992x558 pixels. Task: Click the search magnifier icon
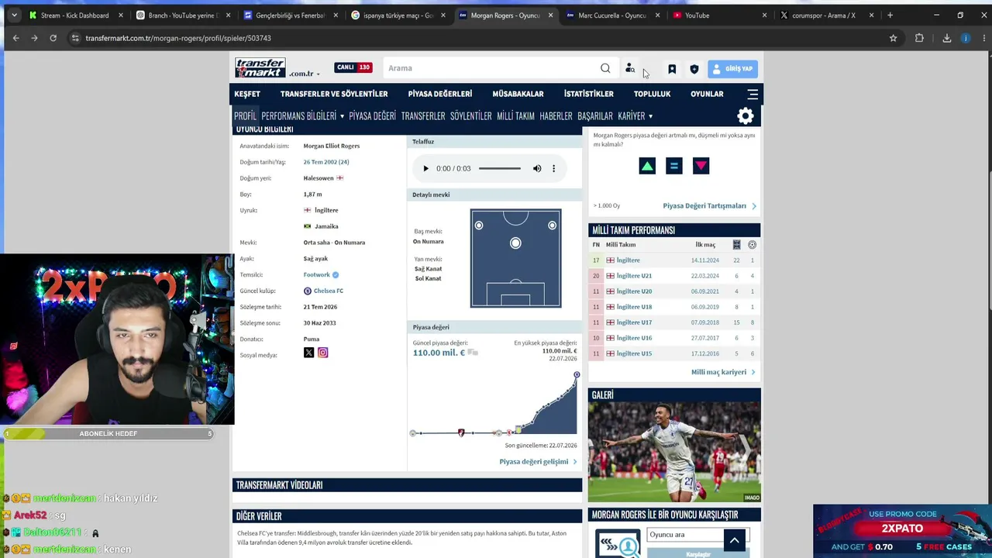[x=605, y=68]
